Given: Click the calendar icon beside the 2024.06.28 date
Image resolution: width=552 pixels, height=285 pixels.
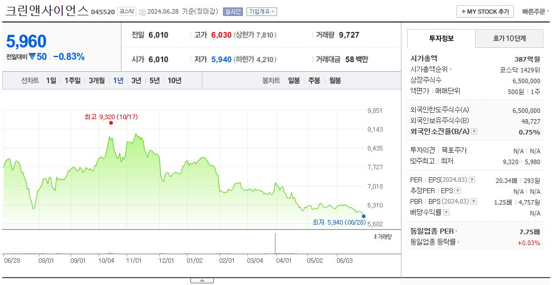Looking at the screenshot, I should pos(142,12).
